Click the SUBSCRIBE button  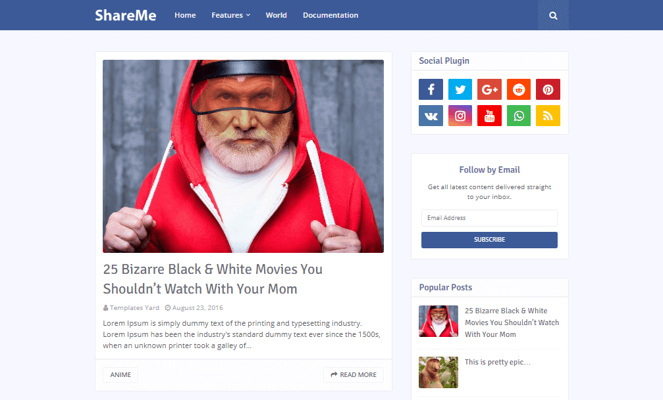(x=489, y=240)
